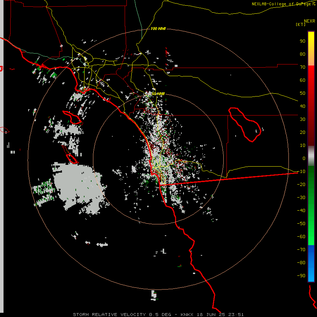The image size is (317, 317).
Task: Pick the gray near-zero band of color bar
Action: pos(311,156)
